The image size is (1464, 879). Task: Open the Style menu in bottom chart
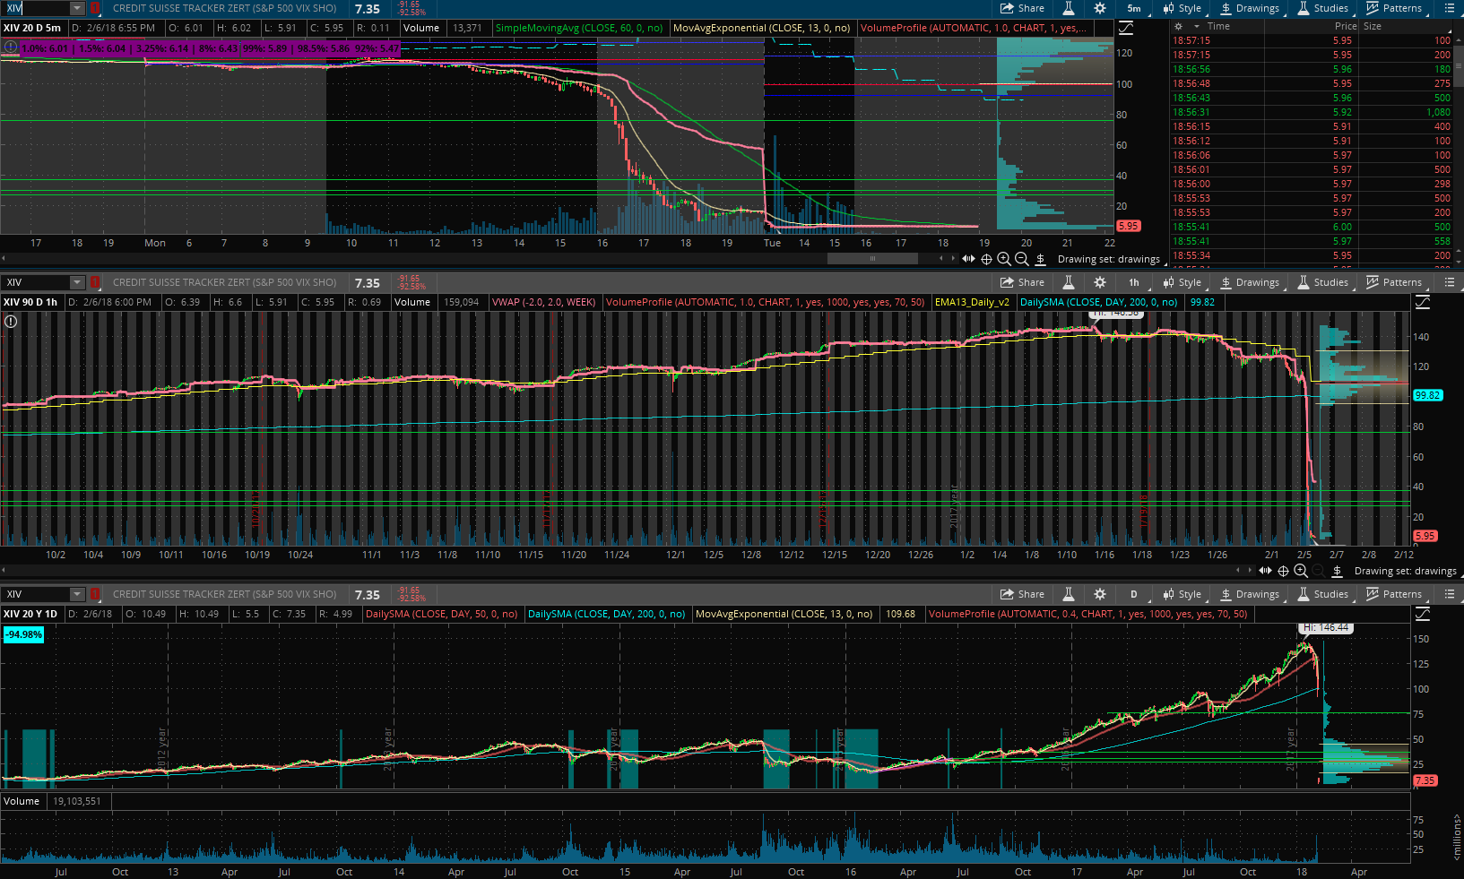click(x=1182, y=594)
